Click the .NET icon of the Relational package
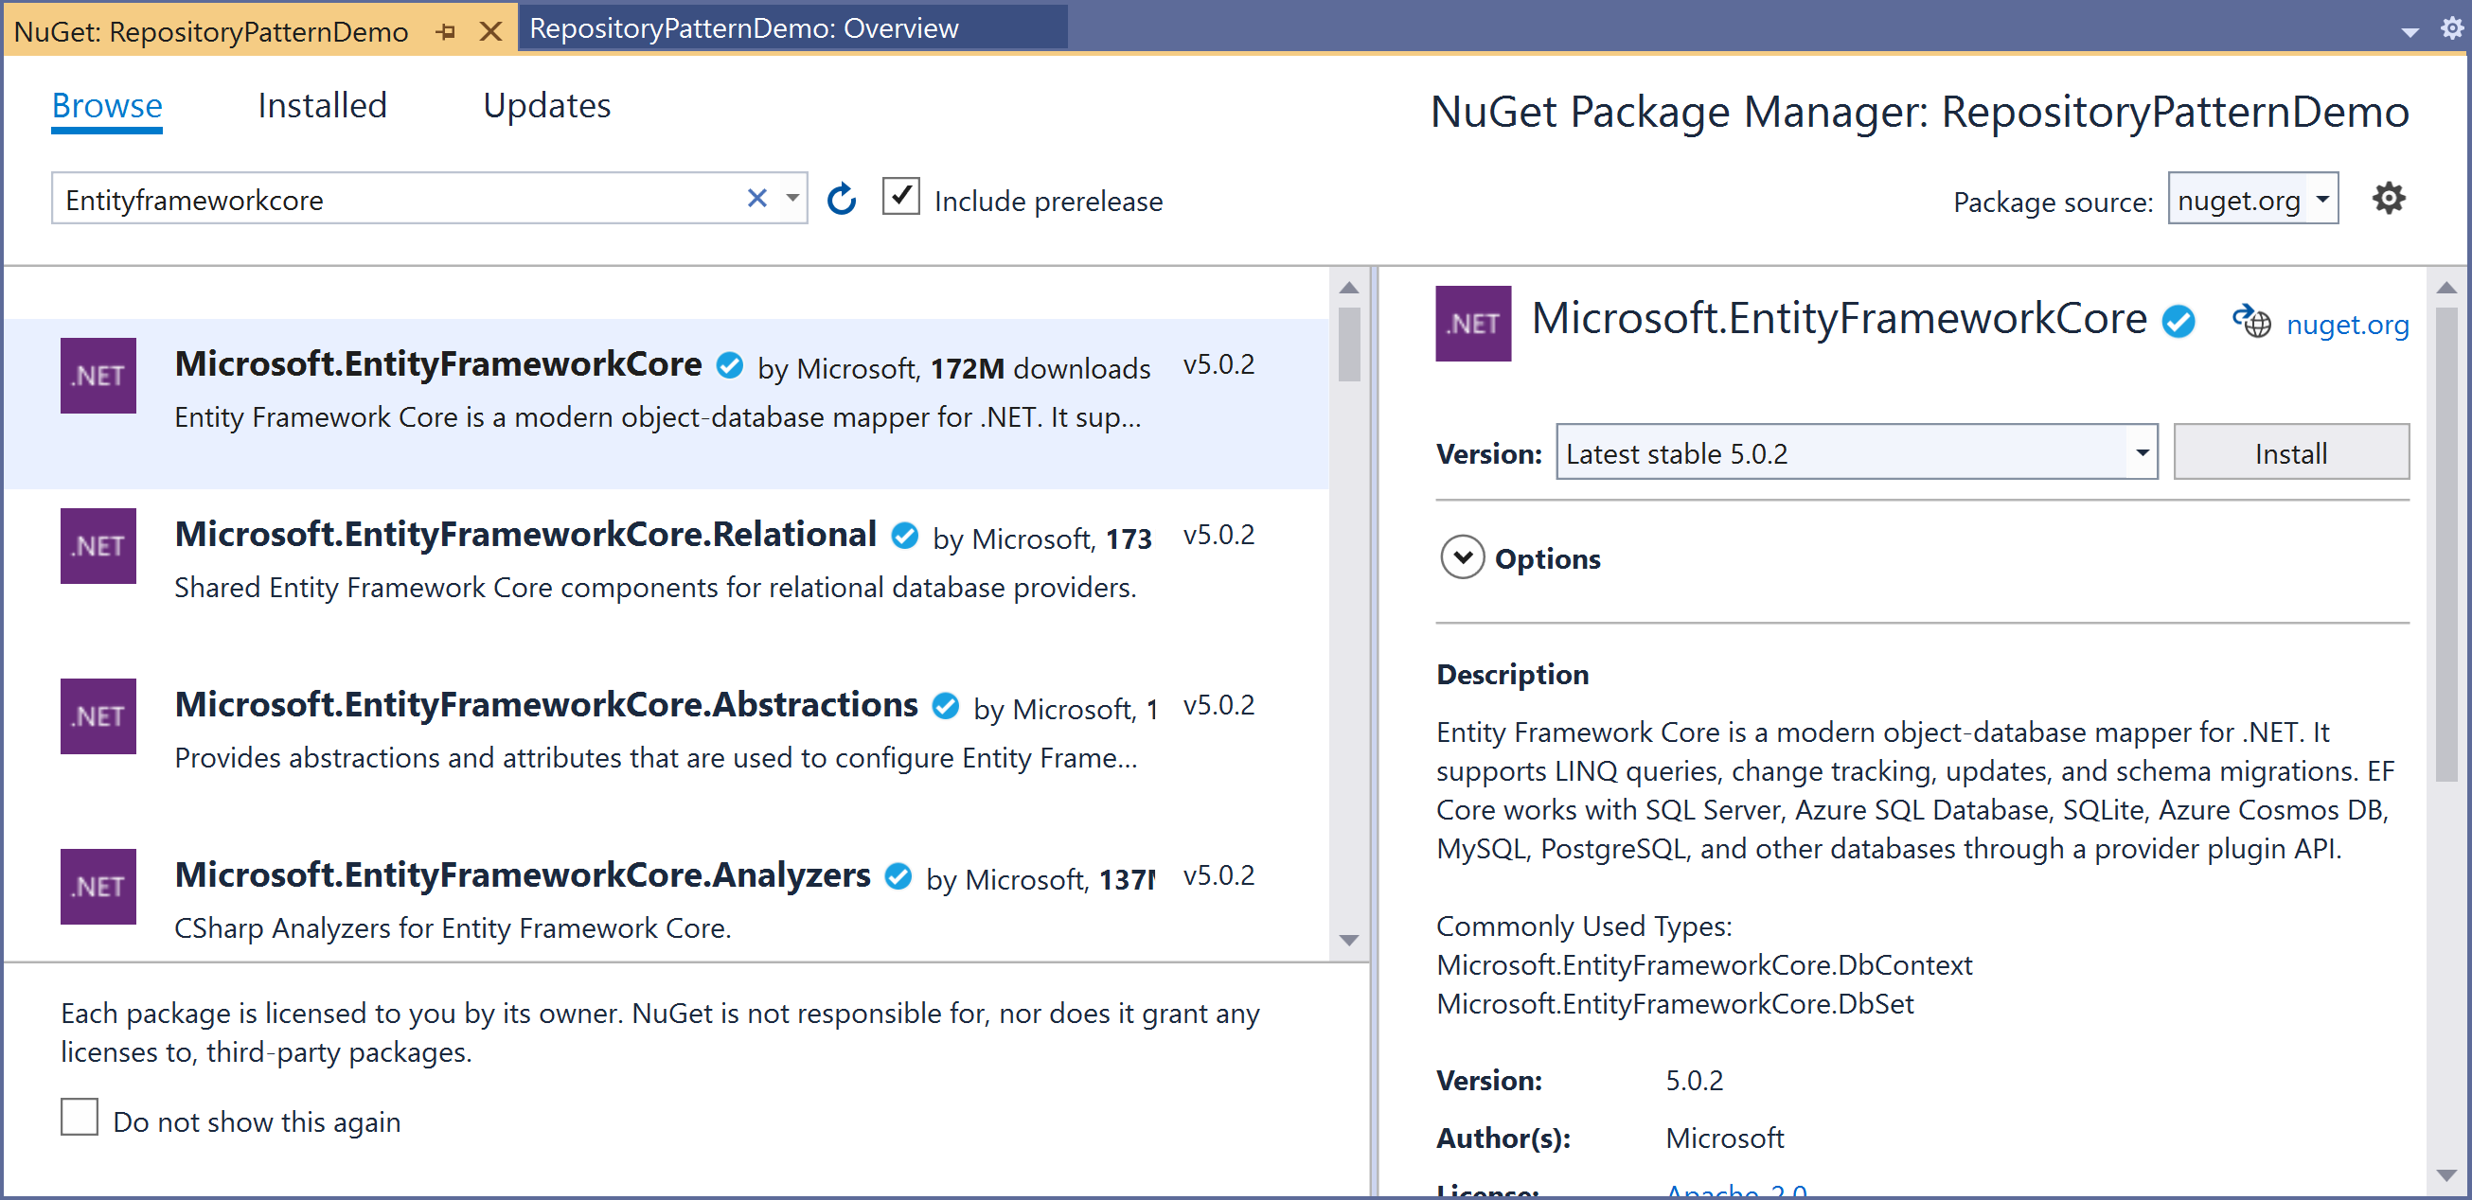Viewport: 2472px width, 1200px height. pyautogui.click(x=98, y=545)
